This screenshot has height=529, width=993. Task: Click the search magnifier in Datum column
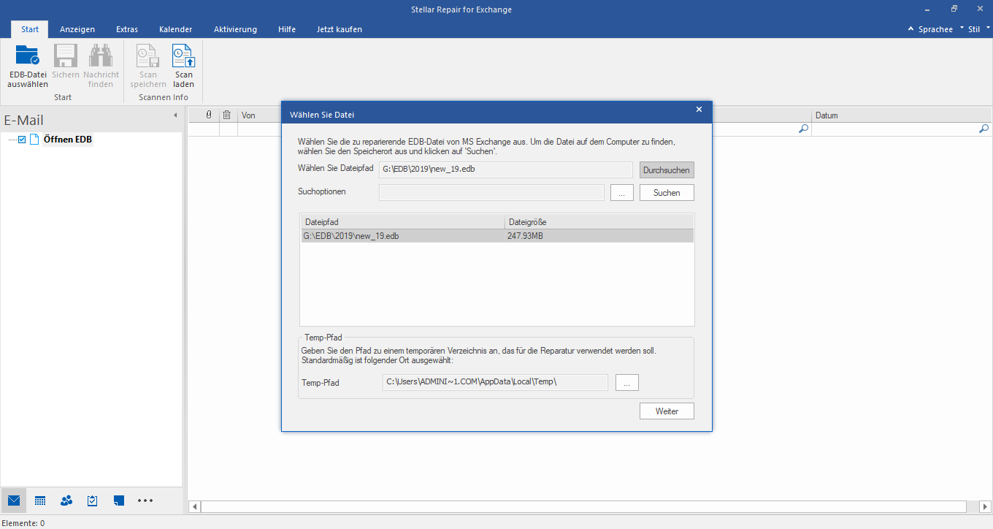pos(983,129)
